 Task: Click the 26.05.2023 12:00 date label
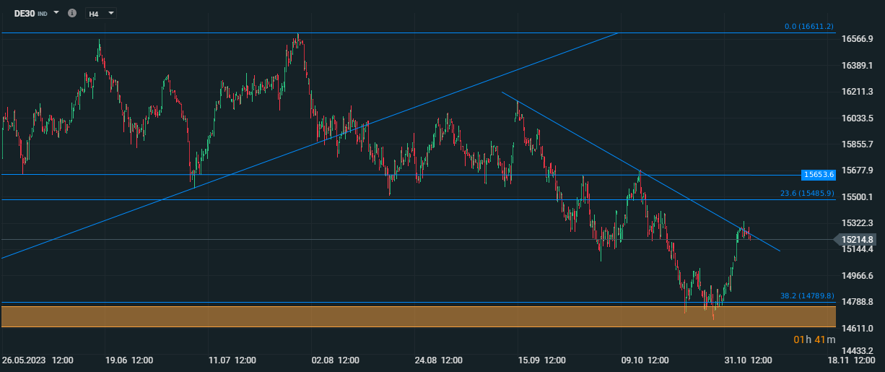pos(38,359)
